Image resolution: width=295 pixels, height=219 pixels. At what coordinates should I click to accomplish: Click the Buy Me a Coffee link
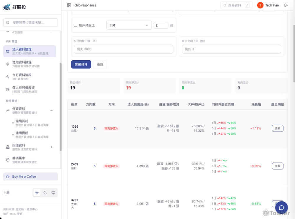click(30, 176)
